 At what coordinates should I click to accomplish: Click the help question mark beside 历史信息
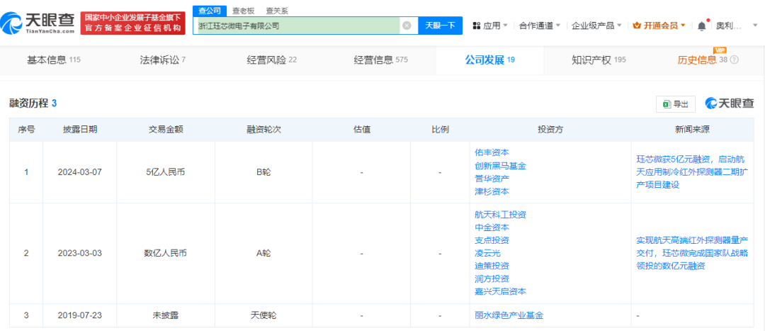(735, 60)
